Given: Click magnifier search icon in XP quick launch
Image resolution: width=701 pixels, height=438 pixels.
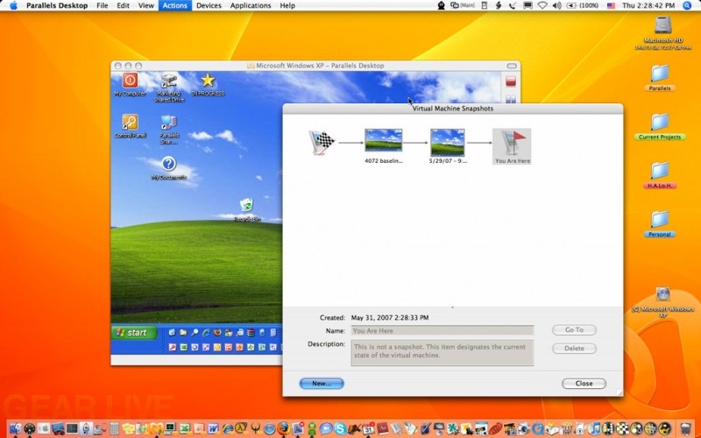Looking at the screenshot, I should (x=195, y=333).
